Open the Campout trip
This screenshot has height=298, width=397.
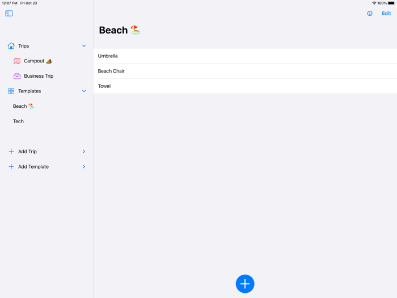coord(38,61)
